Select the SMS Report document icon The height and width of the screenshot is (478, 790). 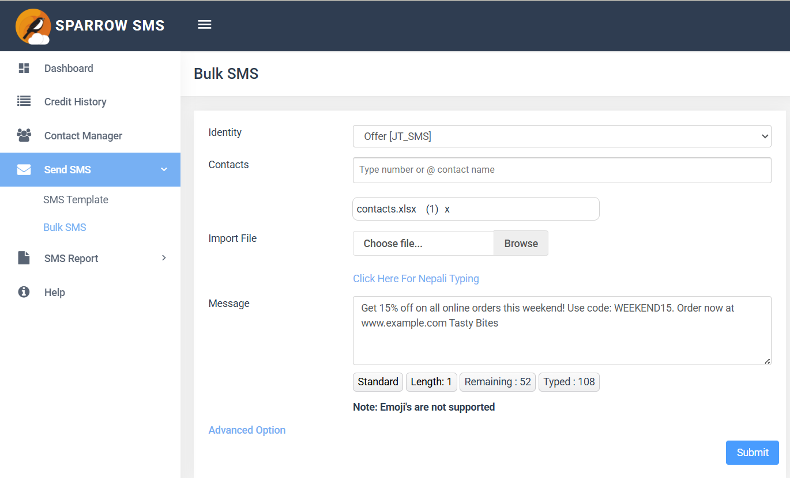[x=24, y=258]
